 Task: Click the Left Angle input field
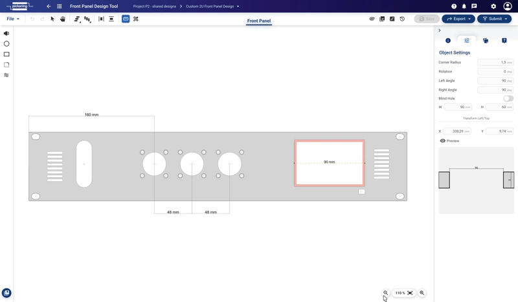point(495,81)
